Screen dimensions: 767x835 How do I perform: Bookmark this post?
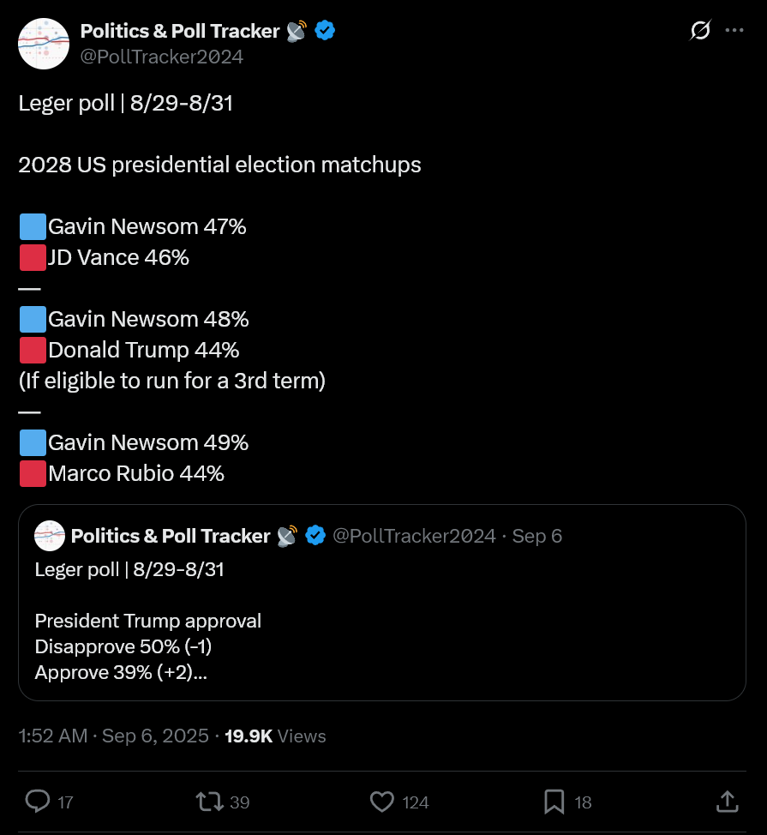point(554,802)
